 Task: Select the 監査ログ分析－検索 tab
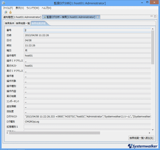71,17
